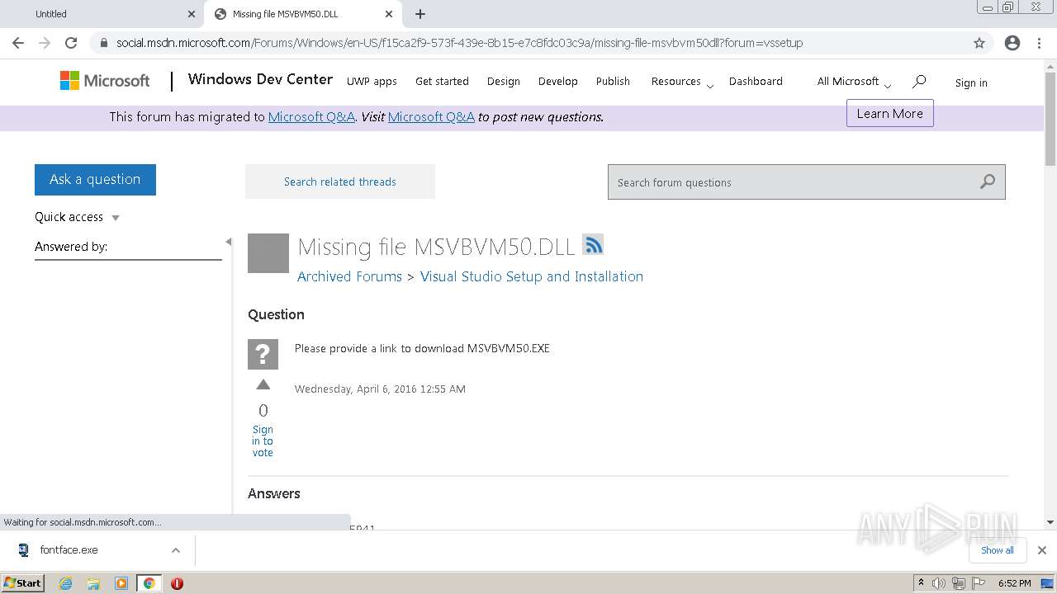This screenshot has height=594, width=1057.
Task: Click the RSS feed icon beside title
Action: click(593, 244)
